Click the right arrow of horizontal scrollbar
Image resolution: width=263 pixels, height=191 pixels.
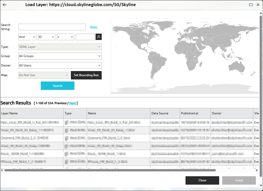tap(257, 170)
